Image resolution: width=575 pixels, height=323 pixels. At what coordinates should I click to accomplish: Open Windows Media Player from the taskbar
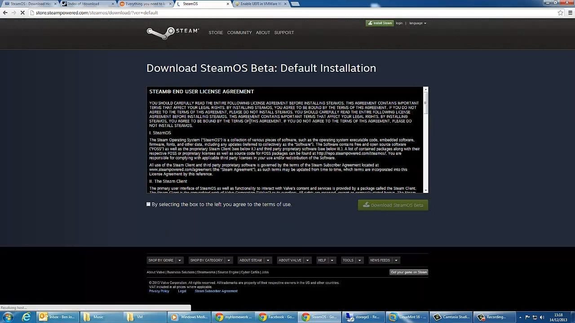[x=189, y=317]
